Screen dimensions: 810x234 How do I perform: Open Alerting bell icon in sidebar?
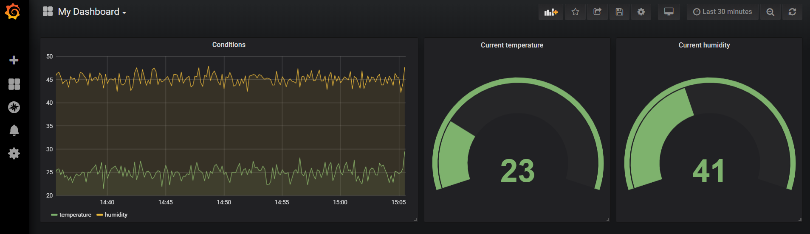tap(14, 130)
